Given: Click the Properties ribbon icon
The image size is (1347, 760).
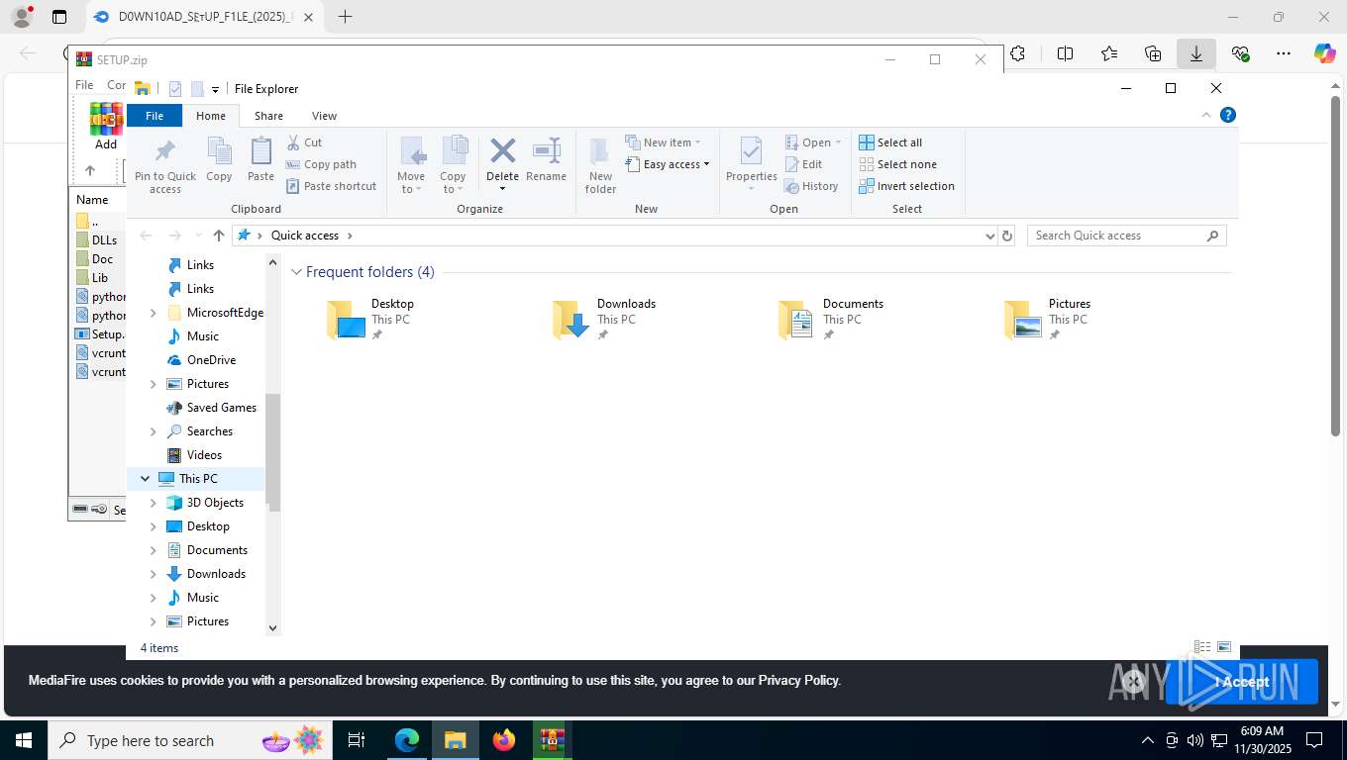Looking at the screenshot, I should 751,151.
